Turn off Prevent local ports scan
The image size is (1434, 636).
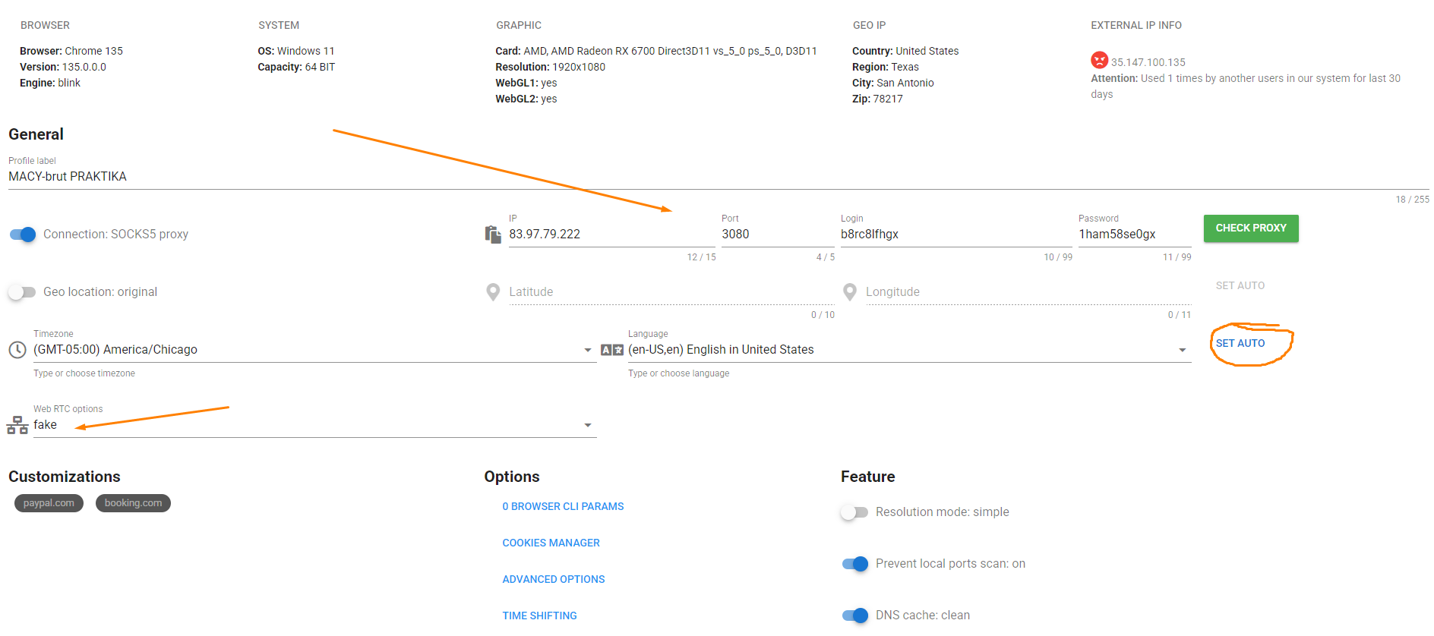pyautogui.click(x=854, y=564)
